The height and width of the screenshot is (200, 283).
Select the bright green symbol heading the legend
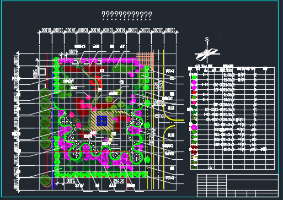tap(194, 77)
